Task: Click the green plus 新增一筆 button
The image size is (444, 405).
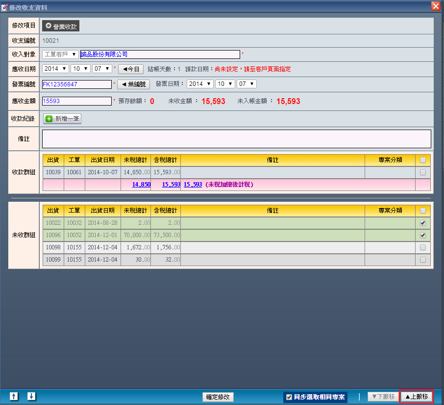Action: (62, 118)
